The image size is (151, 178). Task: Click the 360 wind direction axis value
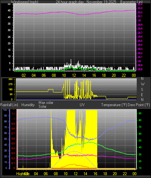[x=10, y=79]
